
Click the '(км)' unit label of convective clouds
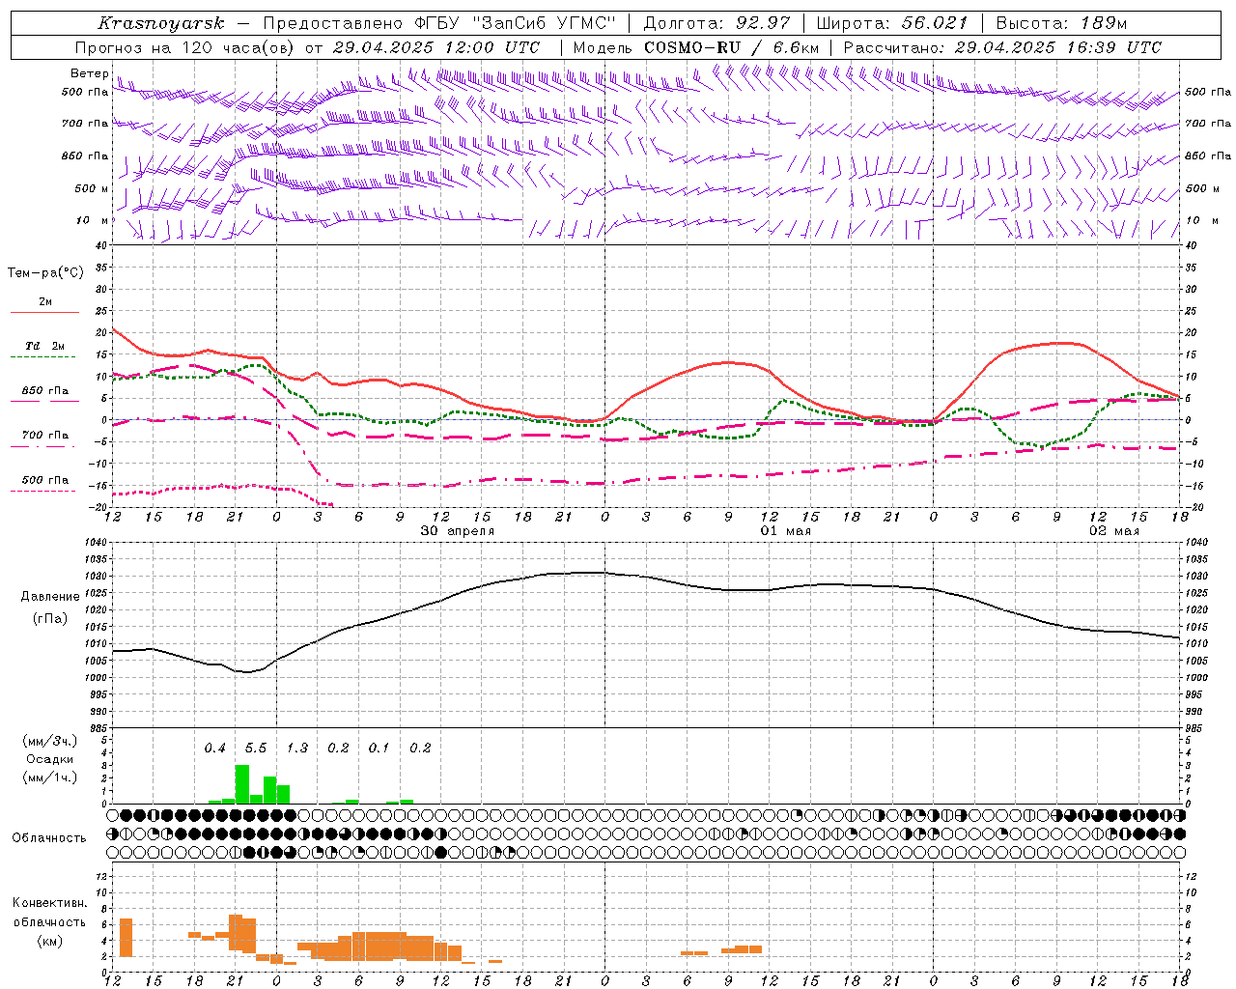pyautogui.click(x=50, y=941)
